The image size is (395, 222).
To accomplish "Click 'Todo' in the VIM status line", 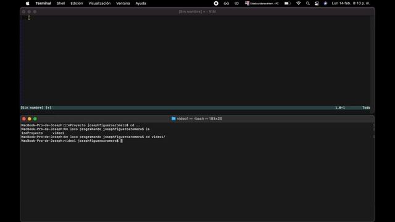I will pos(366,108).
